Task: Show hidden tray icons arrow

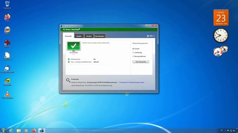Action: pos(225,130)
